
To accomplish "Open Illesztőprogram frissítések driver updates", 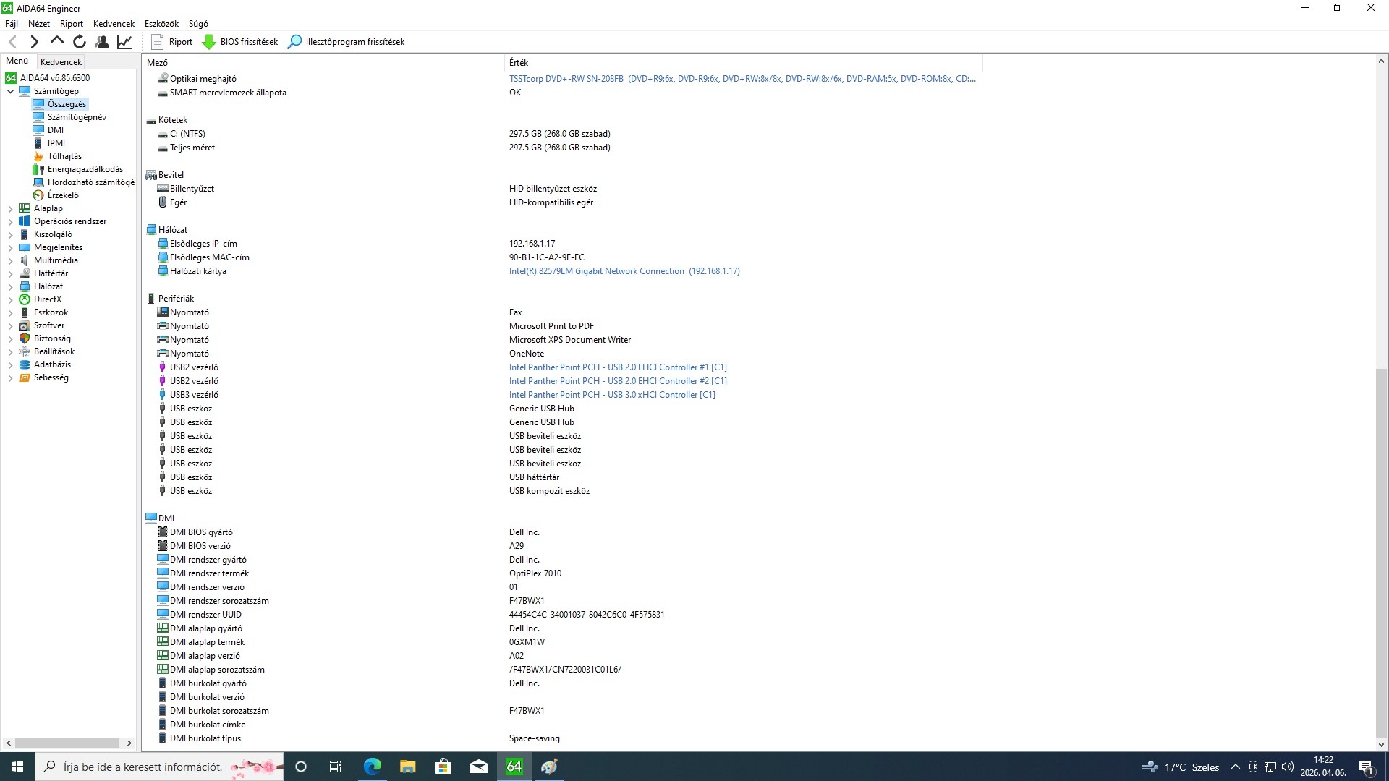I will (x=346, y=42).
